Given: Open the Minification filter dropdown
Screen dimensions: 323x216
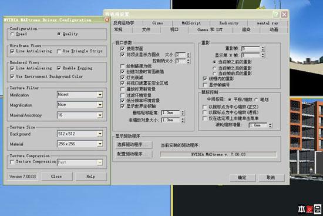Looking at the screenshot, I should coord(100,95).
